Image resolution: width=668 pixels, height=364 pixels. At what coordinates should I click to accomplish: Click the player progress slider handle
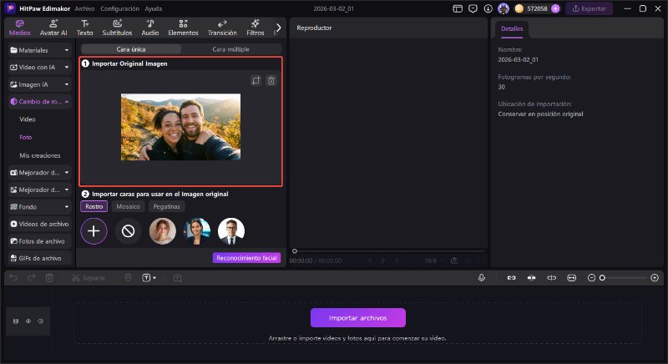[295, 251]
